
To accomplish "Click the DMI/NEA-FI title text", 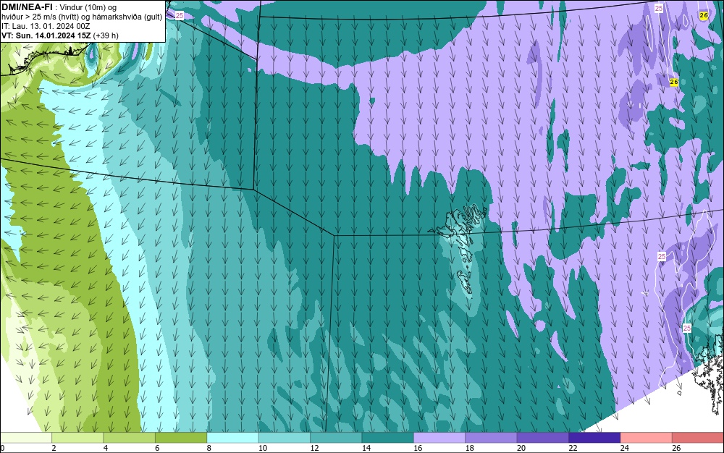I will tap(27, 7).
